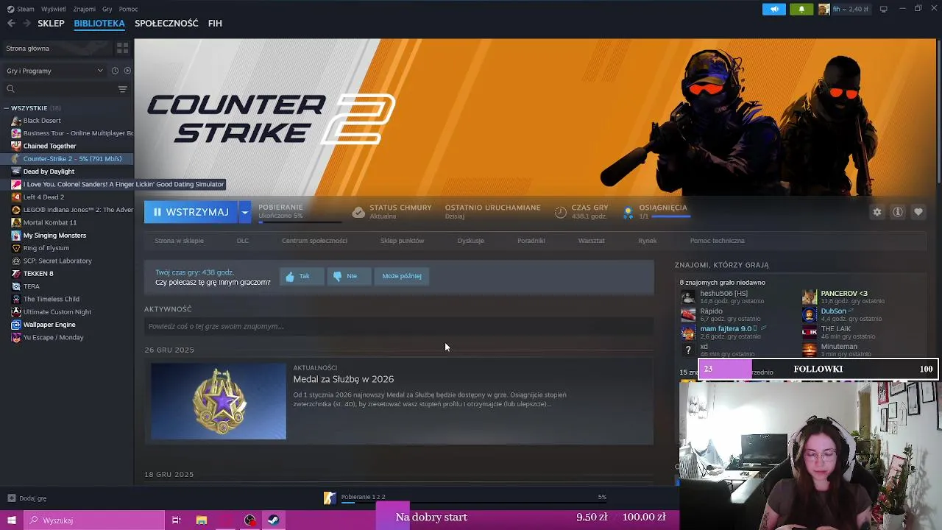
Task: Toggle library grid view icon
Action: point(122,48)
